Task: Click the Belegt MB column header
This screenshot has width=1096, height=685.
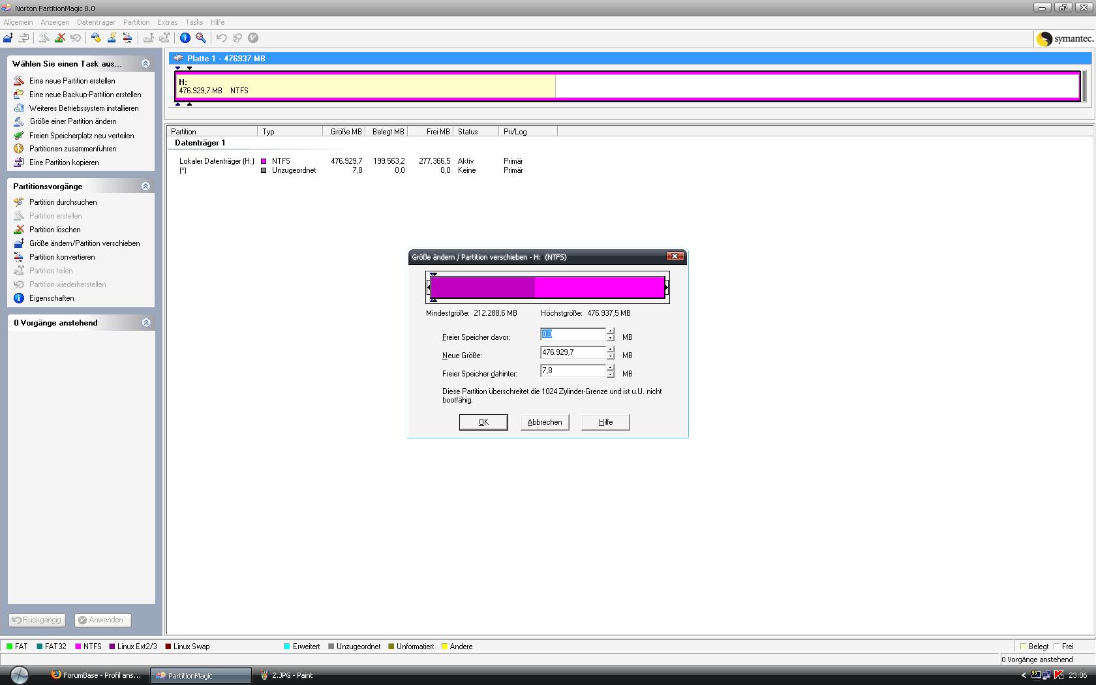Action: (x=388, y=131)
